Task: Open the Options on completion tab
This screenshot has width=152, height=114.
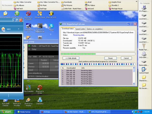Action: tap(94, 29)
